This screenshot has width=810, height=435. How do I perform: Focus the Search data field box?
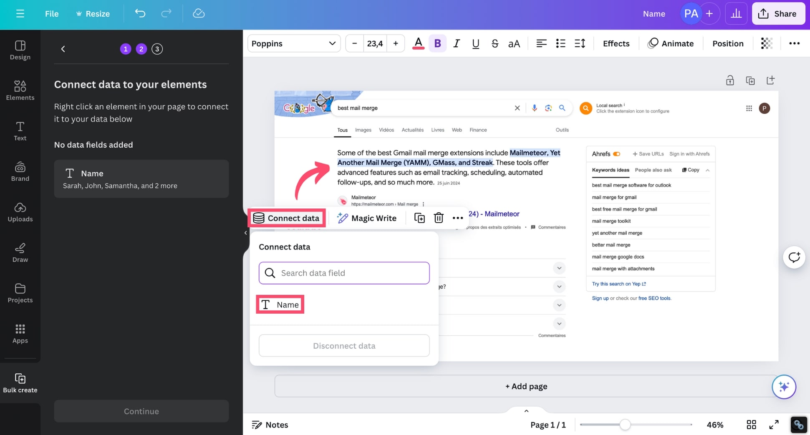click(344, 273)
